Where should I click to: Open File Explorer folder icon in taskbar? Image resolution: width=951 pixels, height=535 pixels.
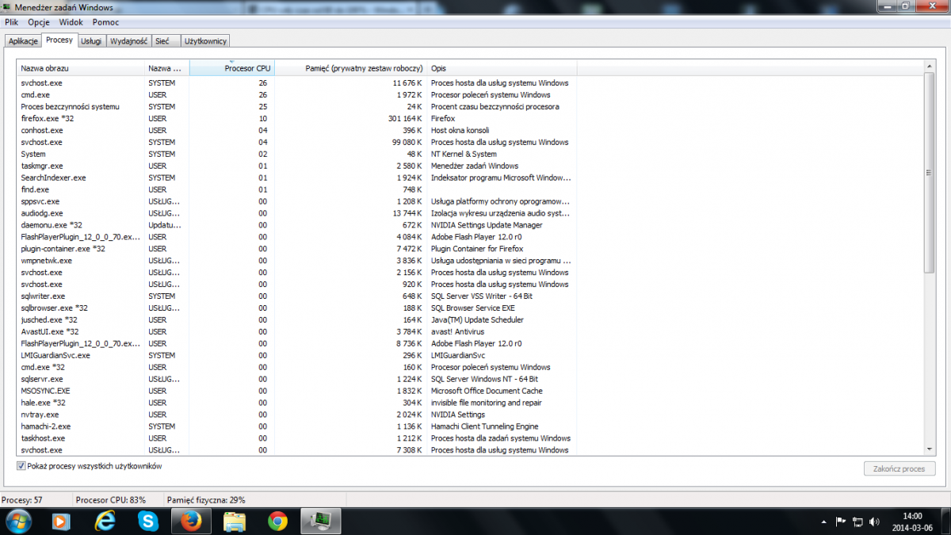click(235, 521)
